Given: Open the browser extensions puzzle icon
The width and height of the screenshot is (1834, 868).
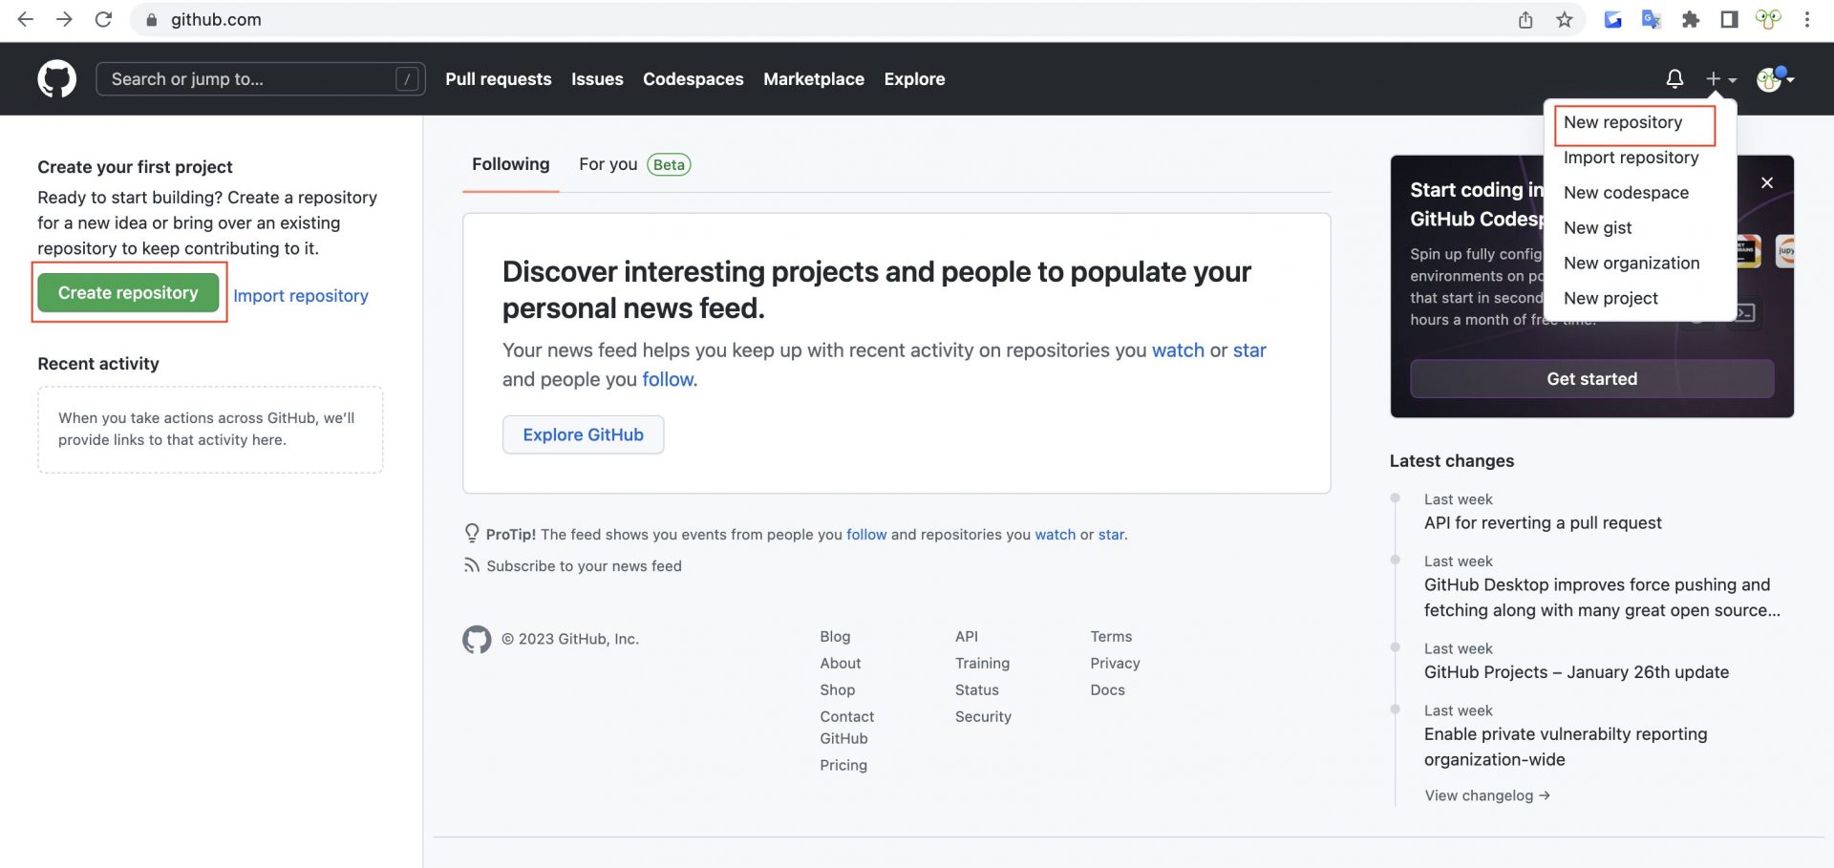Looking at the screenshot, I should pos(1690,19).
